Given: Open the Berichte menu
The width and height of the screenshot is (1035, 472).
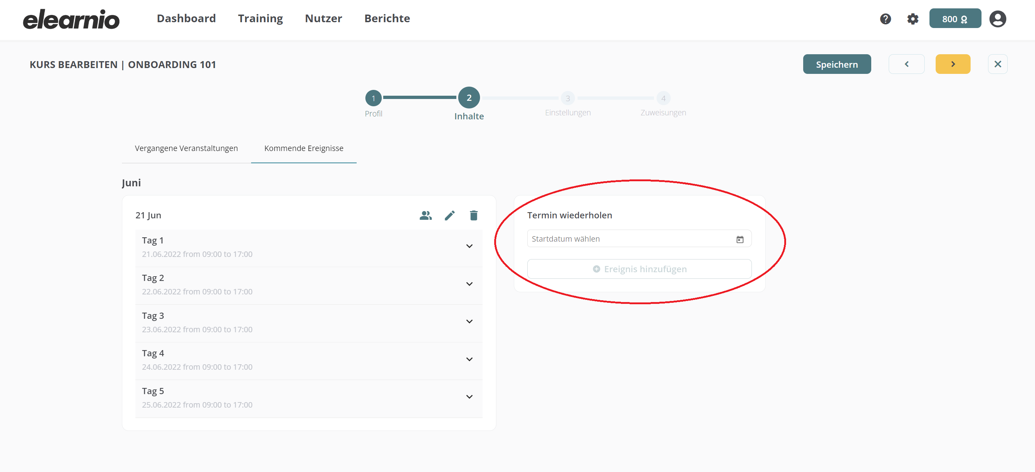Looking at the screenshot, I should [387, 19].
